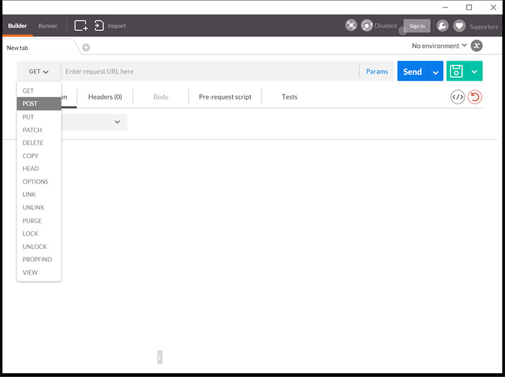This screenshot has width=505, height=377.
Task: Choose PATCH in the method list
Action: (39, 130)
